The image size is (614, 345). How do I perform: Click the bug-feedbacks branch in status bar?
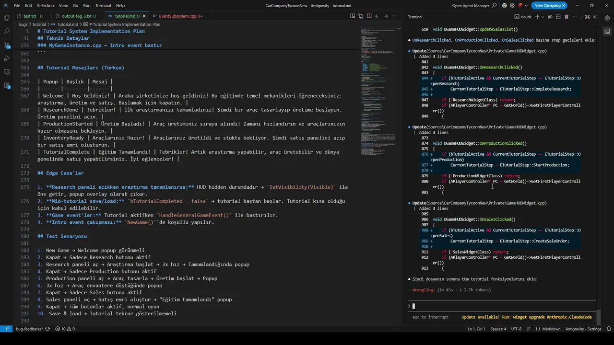[29, 329]
